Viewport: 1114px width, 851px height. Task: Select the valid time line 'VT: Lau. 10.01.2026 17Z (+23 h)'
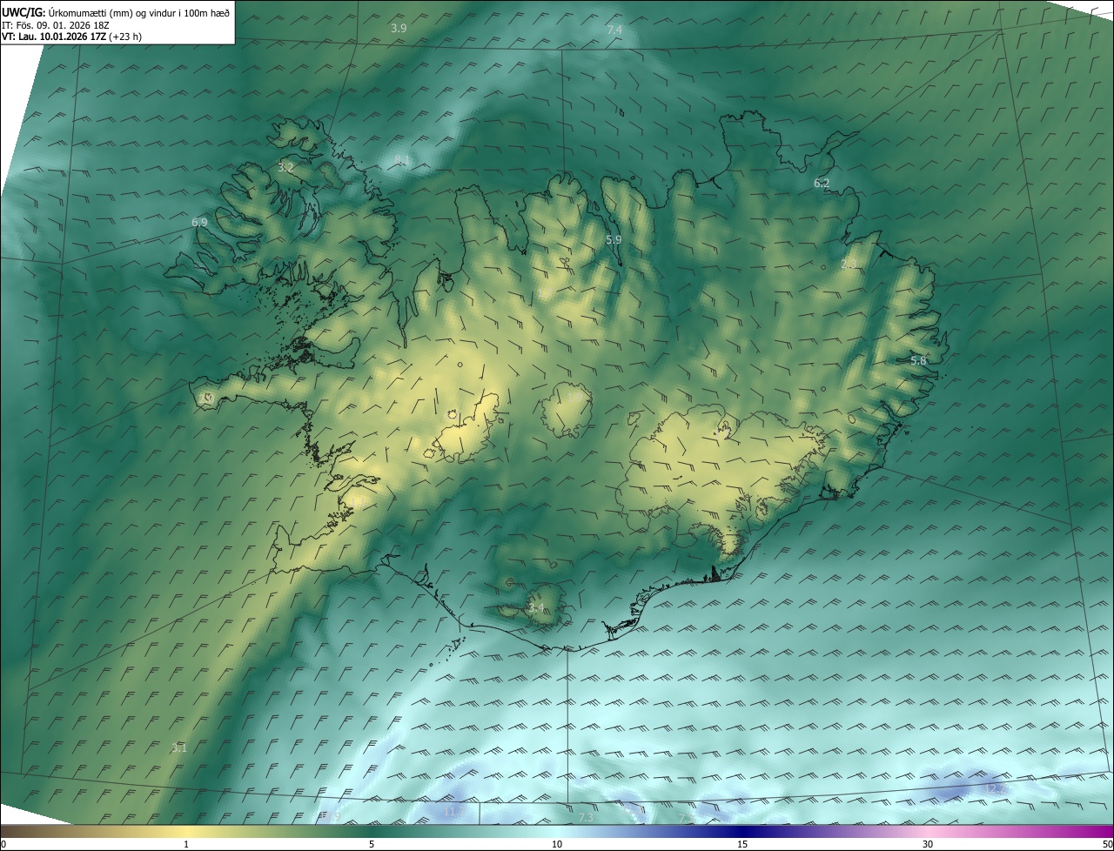tap(71, 37)
